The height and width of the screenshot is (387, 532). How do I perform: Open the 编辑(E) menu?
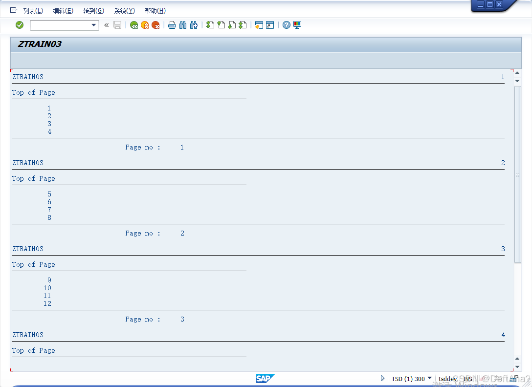(x=63, y=11)
